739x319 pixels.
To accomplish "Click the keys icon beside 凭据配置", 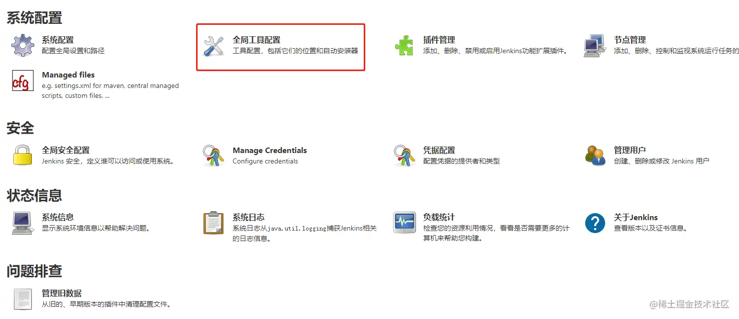I will [404, 156].
